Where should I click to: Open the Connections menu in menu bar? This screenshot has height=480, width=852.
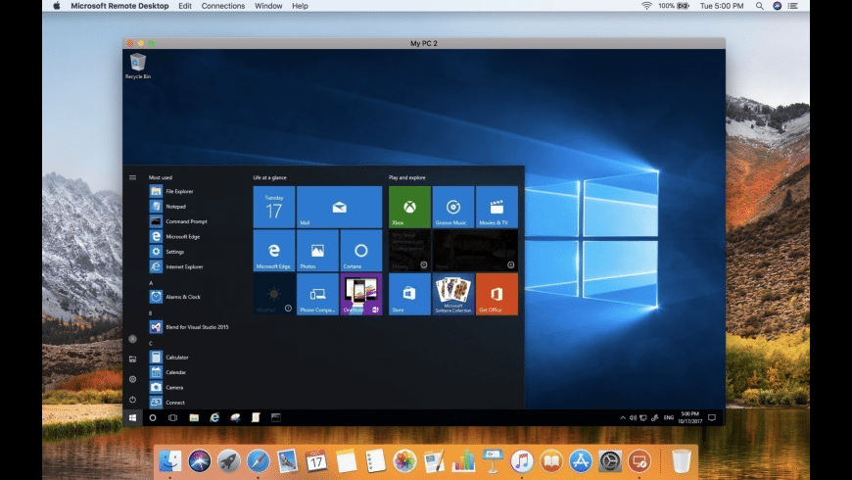tap(223, 6)
